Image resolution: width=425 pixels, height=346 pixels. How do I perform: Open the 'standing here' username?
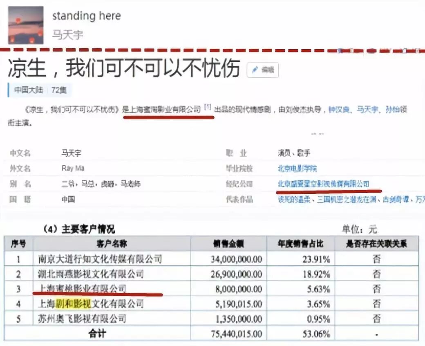click(x=87, y=16)
